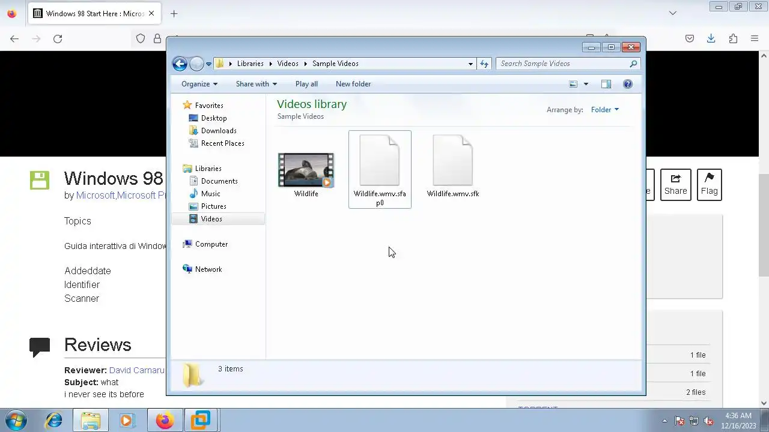This screenshot has width=769, height=432.
Task: Open Explorer help
Action: click(x=628, y=84)
